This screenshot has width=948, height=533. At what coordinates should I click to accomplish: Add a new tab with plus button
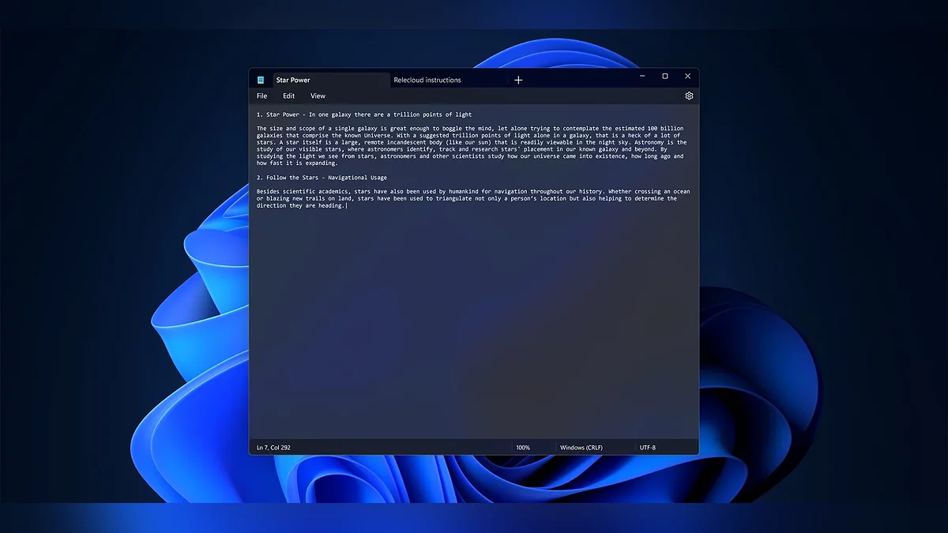[x=518, y=80]
